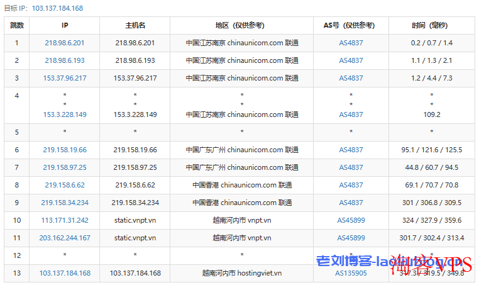Select time value '324 / 327.9 / 359.6'
This screenshot has width=479, height=285.
coord(432,220)
